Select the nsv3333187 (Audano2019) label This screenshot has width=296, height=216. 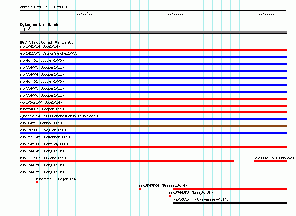(43, 158)
